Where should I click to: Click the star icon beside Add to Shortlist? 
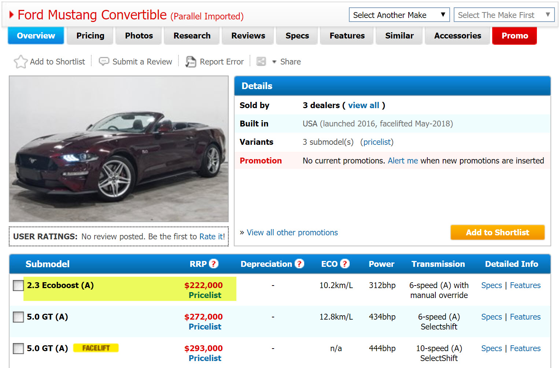21,62
